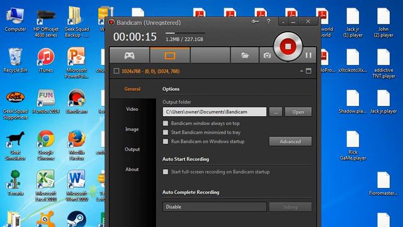Viewport: 403px width, 227px height.
Task: Open the Video settings tab
Action: point(132,109)
